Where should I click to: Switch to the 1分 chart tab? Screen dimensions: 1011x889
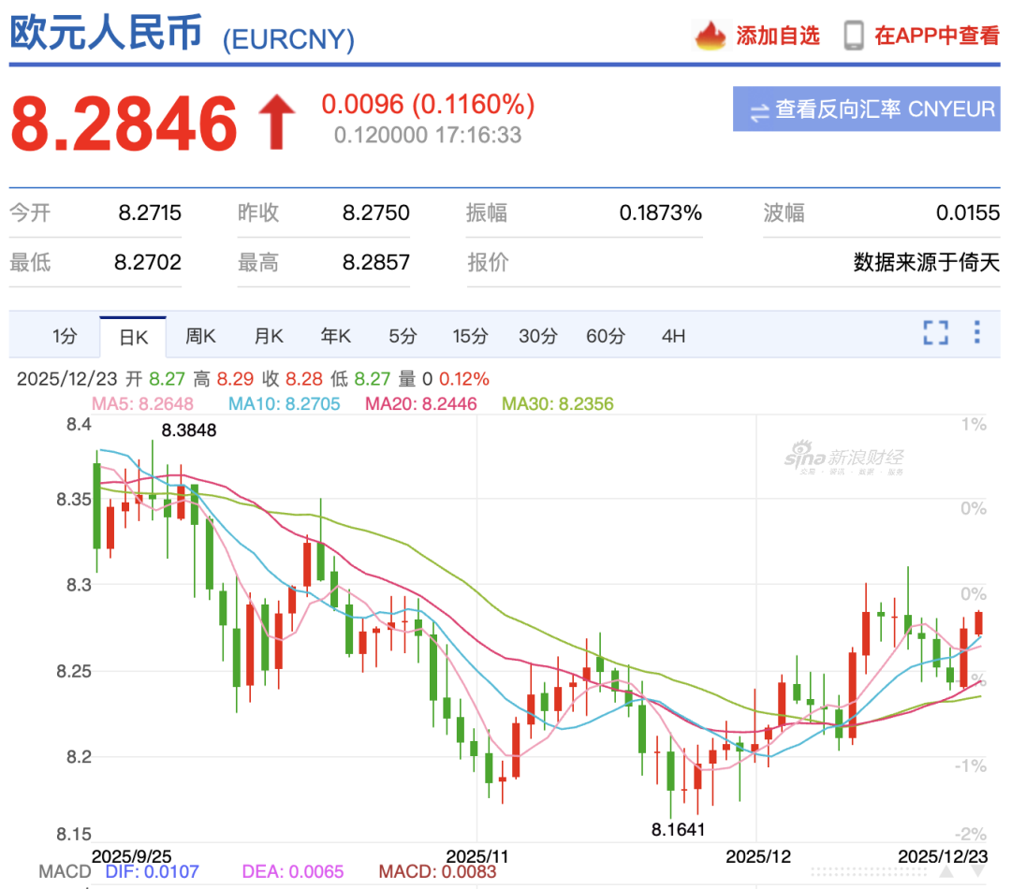65,336
